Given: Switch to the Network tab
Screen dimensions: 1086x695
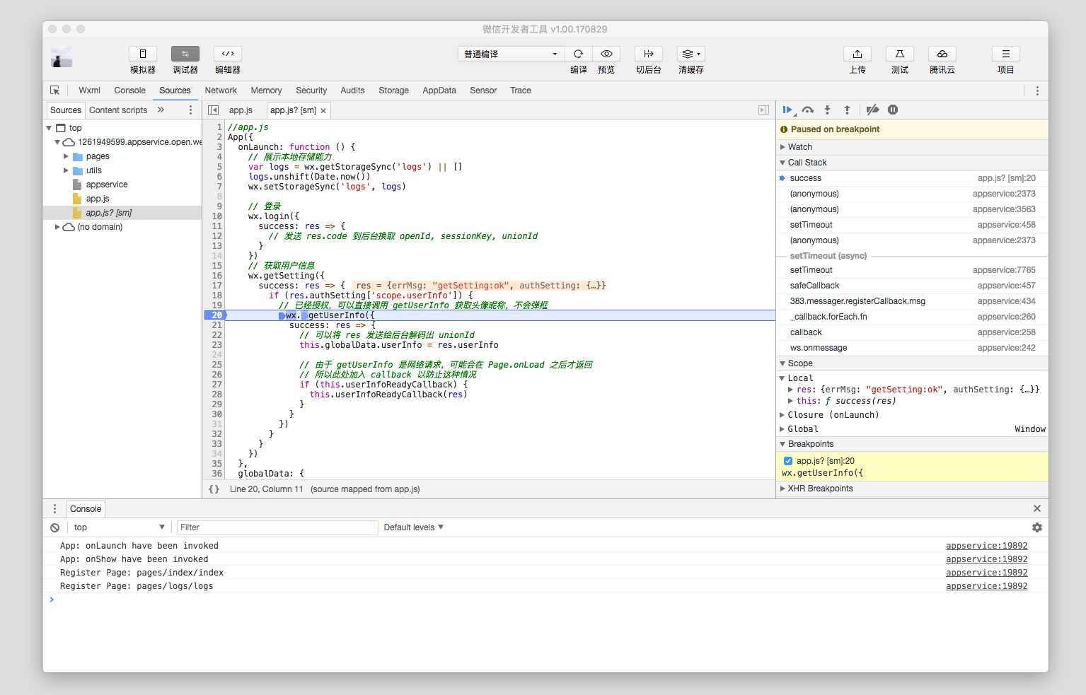Looking at the screenshot, I should [221, 90].
